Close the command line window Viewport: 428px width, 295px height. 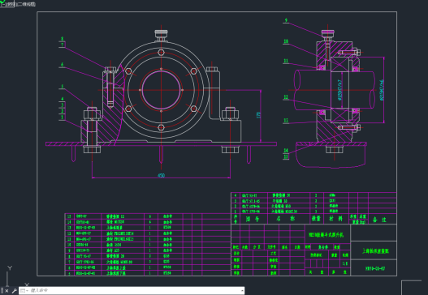(7, 291)
